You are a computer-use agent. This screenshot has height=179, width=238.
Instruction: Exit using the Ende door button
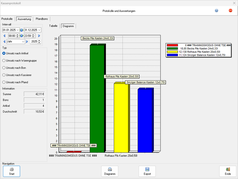(228, 171)
